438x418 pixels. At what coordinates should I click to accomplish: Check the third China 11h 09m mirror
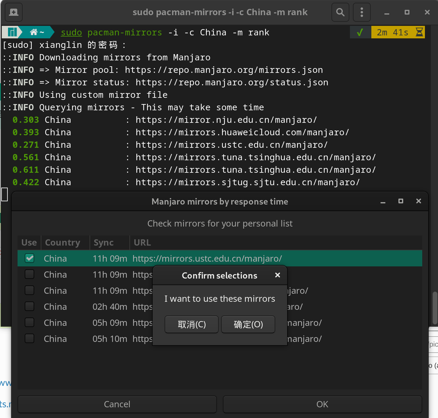coord(29,290)
